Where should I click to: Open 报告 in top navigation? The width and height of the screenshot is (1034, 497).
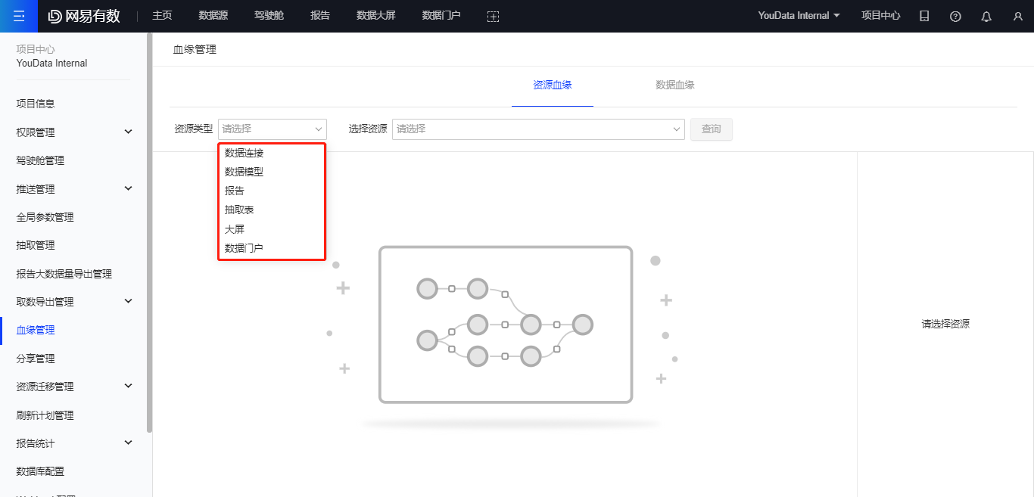pos(320,16)
